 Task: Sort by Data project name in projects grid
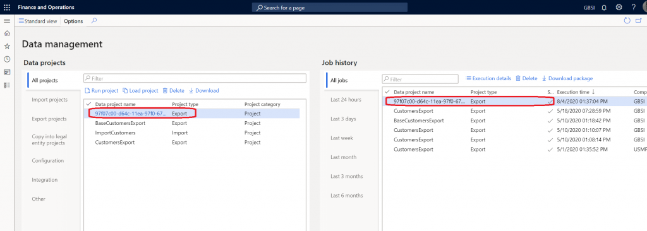(x=115, y=104)
